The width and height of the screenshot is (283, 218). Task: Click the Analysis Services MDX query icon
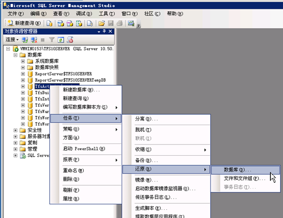point(61,23)
